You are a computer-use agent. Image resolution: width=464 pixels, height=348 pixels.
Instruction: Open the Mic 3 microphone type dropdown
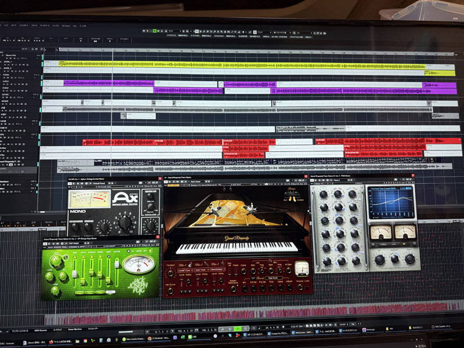tap(217, 270)
